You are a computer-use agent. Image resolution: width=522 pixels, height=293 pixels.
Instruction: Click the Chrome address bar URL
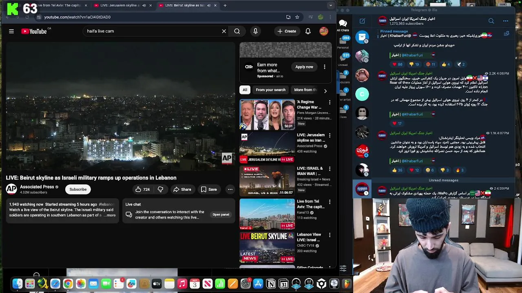point(77,17)
